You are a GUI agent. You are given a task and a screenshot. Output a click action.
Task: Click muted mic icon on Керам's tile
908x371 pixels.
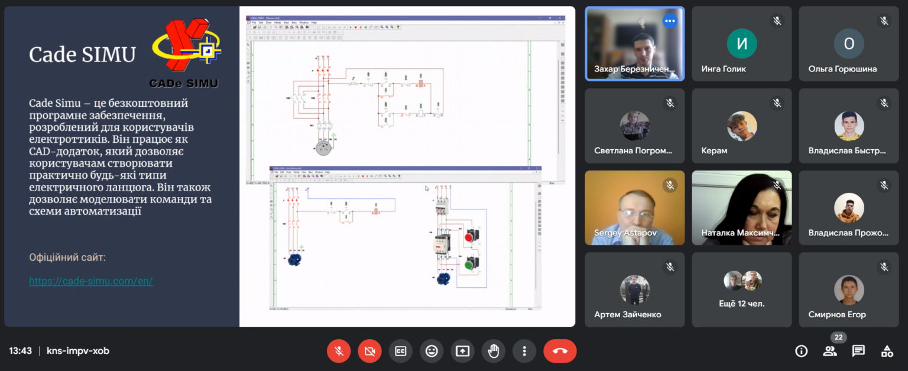point(777,103)
